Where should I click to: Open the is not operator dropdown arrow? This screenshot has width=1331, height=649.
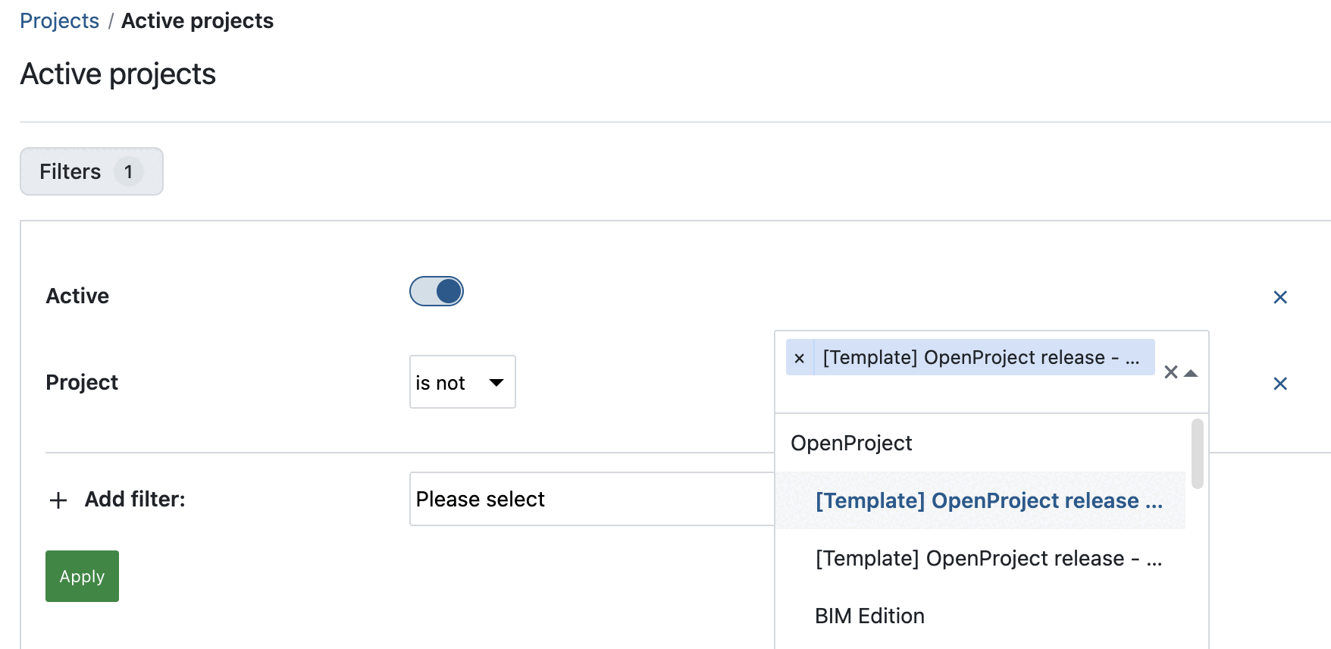click(x=495, y=383)
